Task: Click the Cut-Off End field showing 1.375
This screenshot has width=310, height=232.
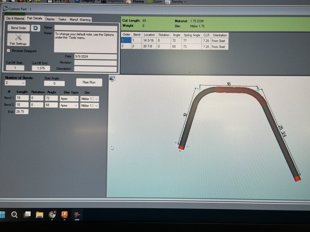Action: click(41, 68)
